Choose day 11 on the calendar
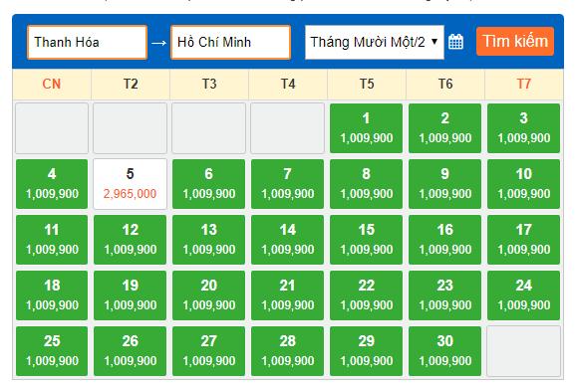 pyautogui.click(x=52, y=240)
